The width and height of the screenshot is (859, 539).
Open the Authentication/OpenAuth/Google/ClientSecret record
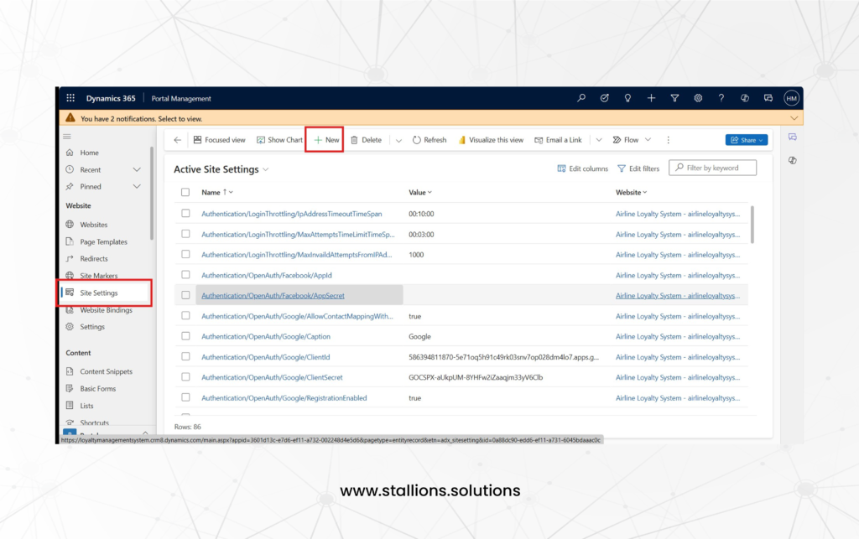pos(272,377)
